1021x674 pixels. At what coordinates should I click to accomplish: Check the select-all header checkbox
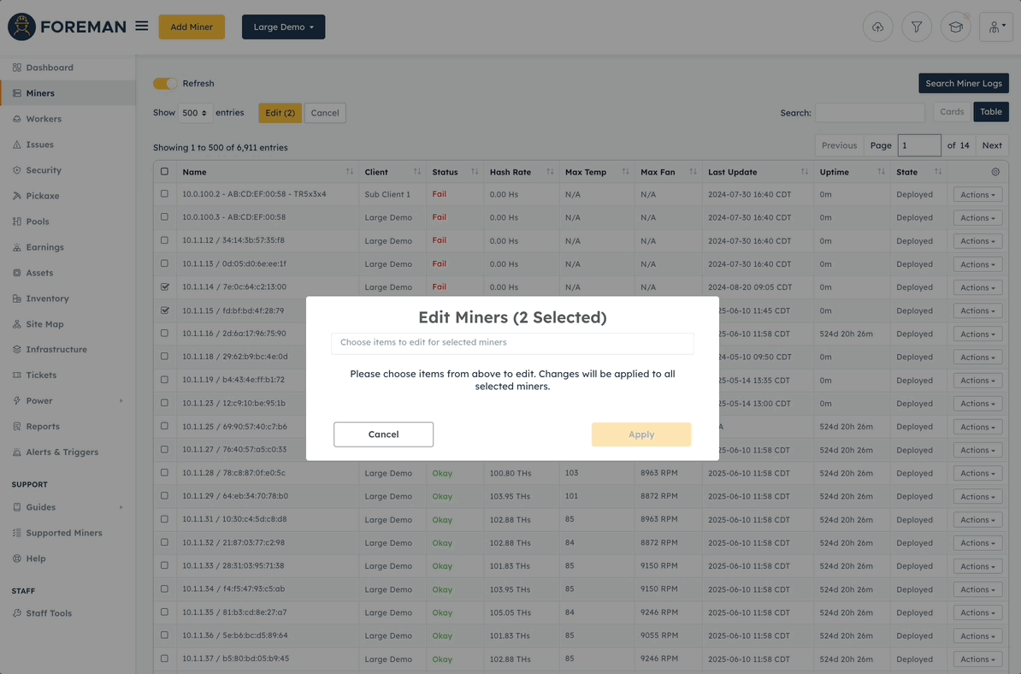pyautogui.click(x=165, y=172)
